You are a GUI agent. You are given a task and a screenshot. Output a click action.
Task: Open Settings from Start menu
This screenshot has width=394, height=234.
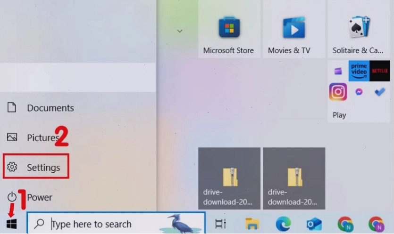coord(36,167)
